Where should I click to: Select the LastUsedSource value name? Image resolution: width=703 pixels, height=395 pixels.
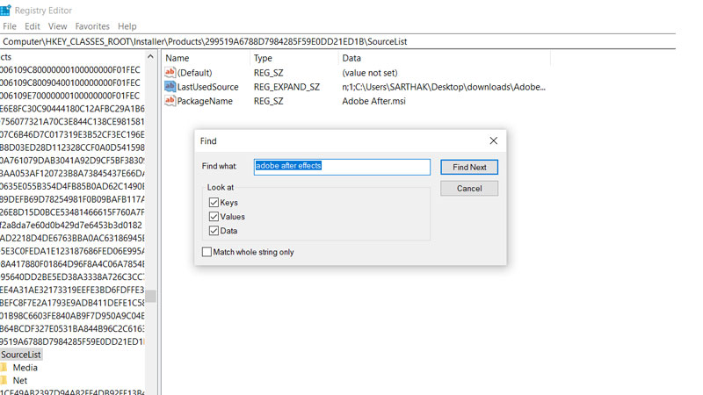tap(207, 87)
